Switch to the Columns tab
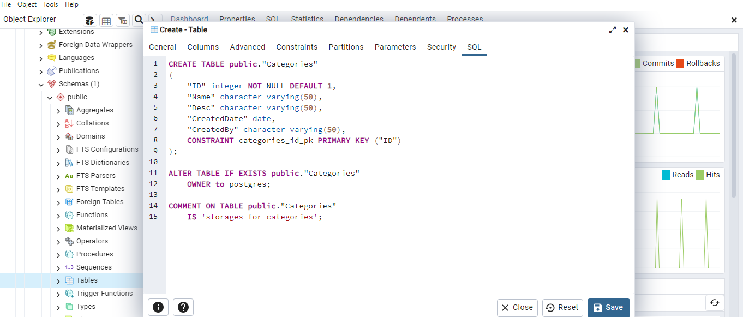This screenshot has width=743, height=317. [x=203, y=47]
